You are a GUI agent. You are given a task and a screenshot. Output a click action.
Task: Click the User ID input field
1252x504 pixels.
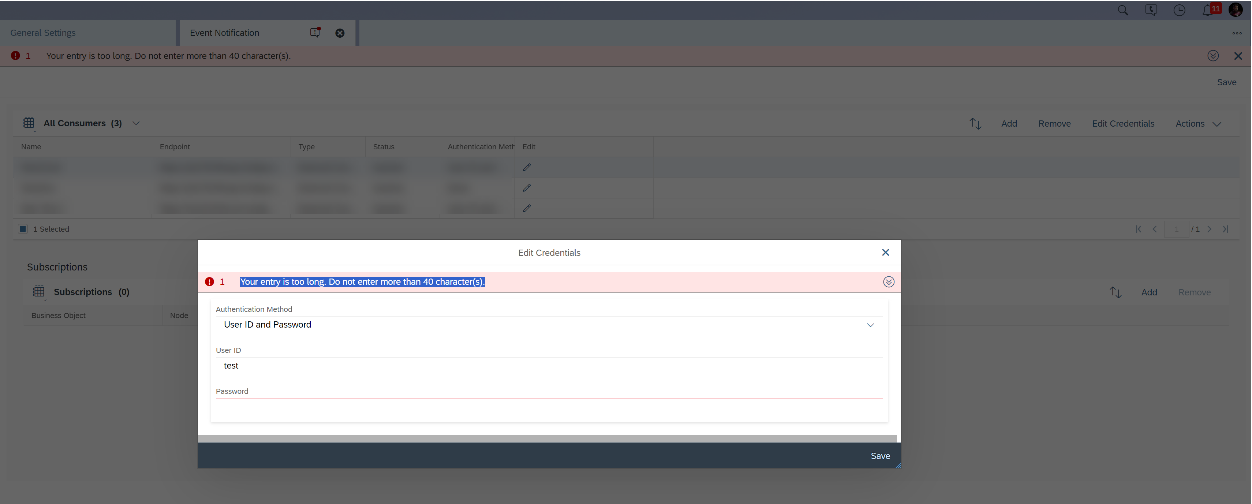549,366
